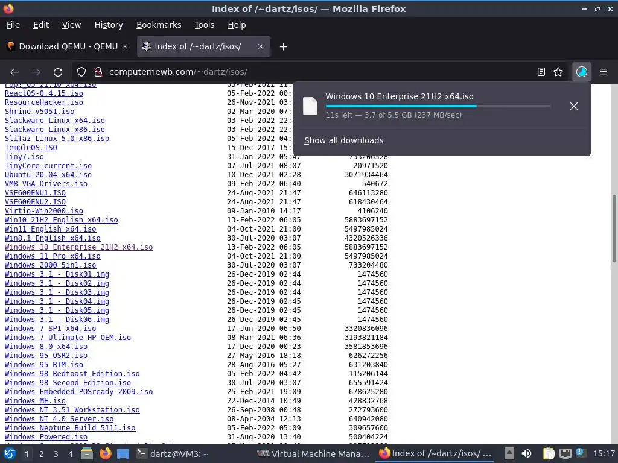Click Slackware_Linux_x64.iso link
Screen dimensions: 618x463
tap(55, 121)
